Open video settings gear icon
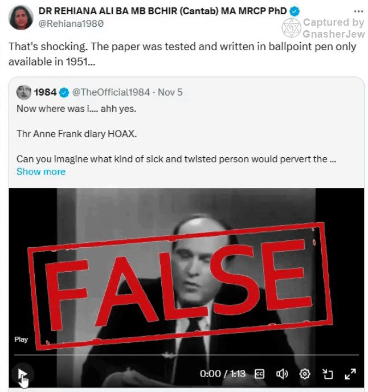Image resolution: width=368 pixels, height=392 pixels. click(305, 374)
